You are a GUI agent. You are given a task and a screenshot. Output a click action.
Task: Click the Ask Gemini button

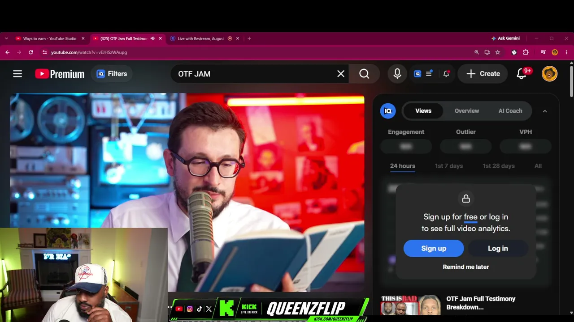coord(505,38)
